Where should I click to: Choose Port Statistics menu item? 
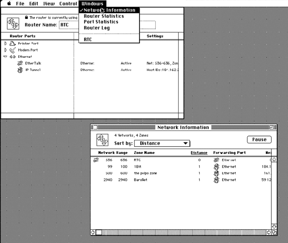point(109,22)
